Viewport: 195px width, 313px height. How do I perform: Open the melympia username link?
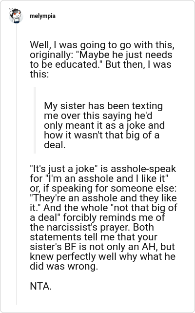(42, 16)
